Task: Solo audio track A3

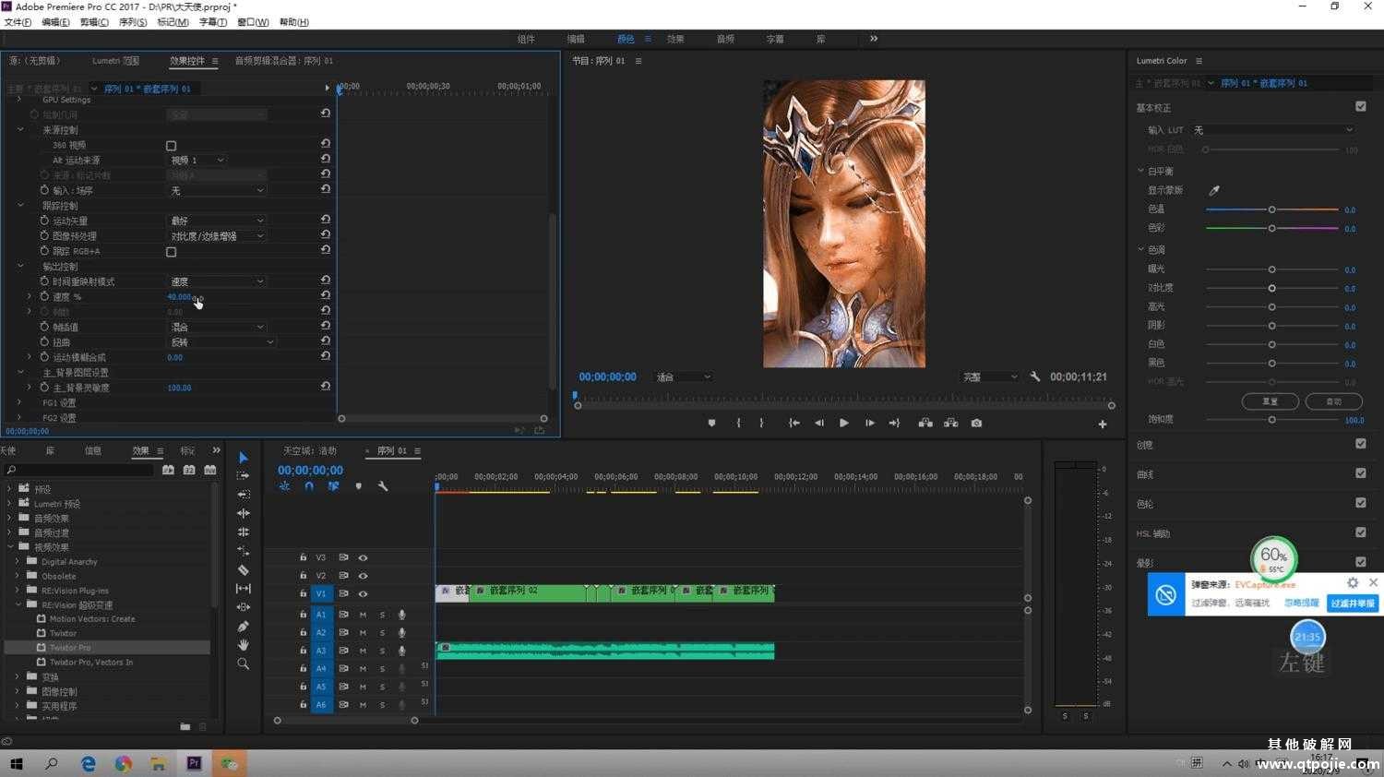Action: pyautogui.click(x=382, y=651)
